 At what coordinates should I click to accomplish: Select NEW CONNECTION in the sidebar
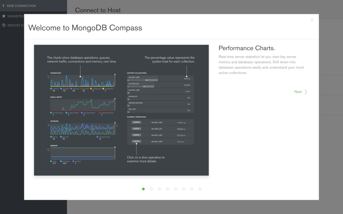[x=21, y=6]
